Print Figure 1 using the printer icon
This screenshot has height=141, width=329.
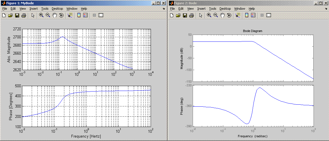click(24, 15)
